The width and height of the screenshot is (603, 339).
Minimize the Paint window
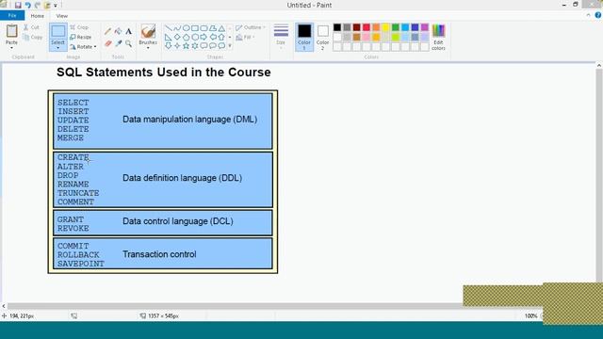pos(563,5)
